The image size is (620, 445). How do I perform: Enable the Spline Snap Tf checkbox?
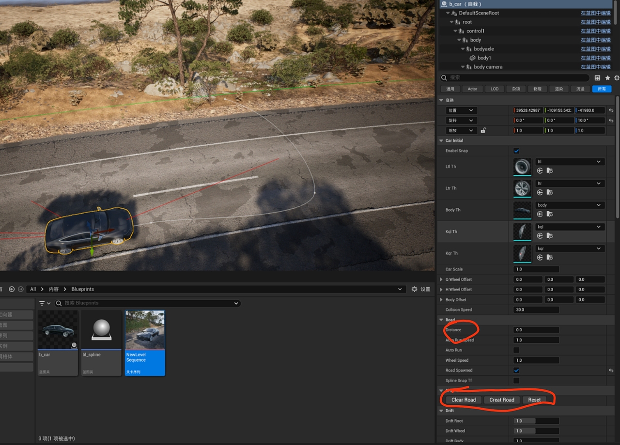click(x=516, y=381)
